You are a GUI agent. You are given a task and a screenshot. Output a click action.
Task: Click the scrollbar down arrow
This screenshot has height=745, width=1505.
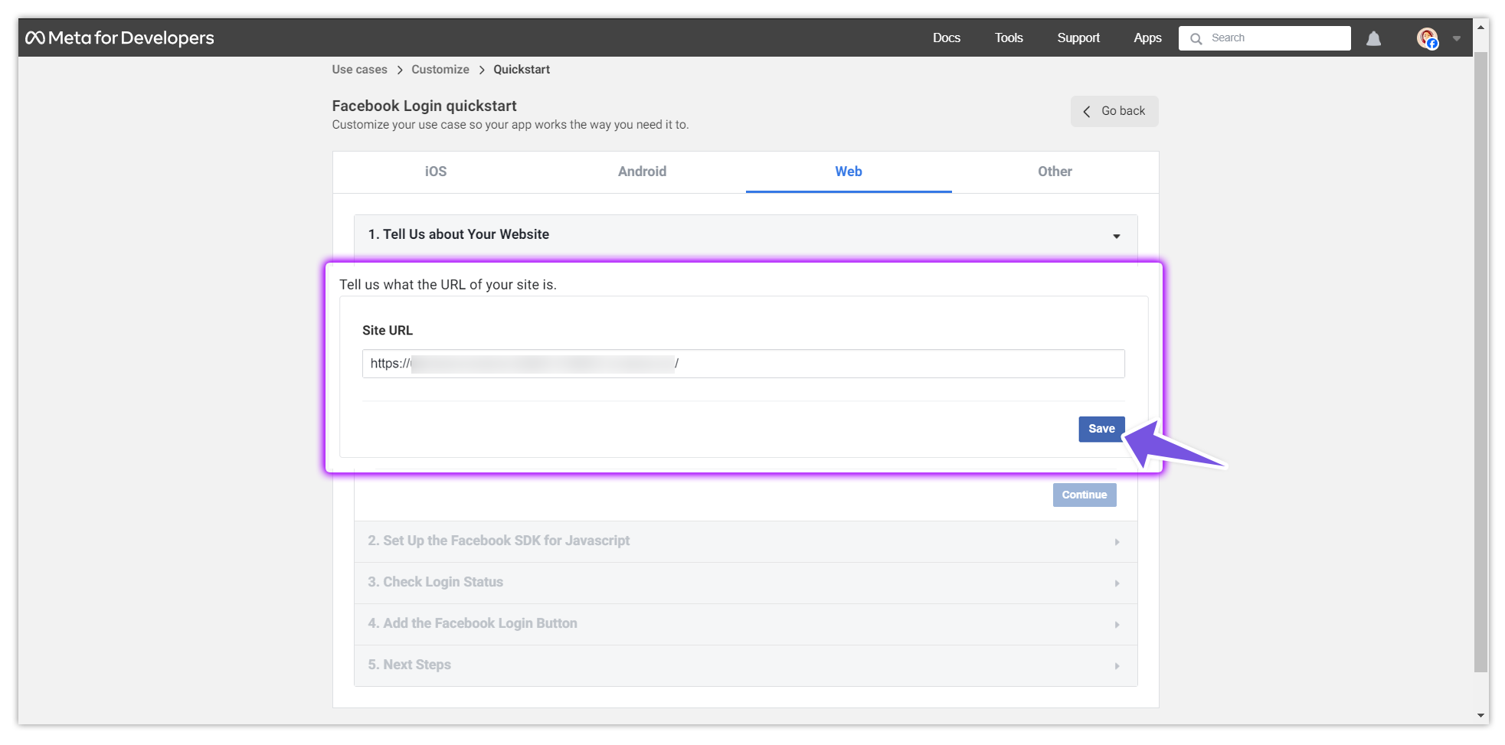tap(1480, 715)
